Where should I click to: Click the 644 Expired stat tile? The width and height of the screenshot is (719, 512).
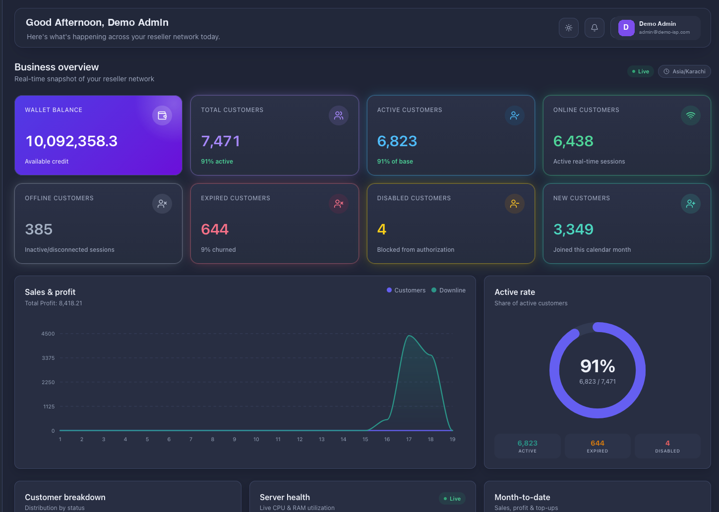point(598,446)
